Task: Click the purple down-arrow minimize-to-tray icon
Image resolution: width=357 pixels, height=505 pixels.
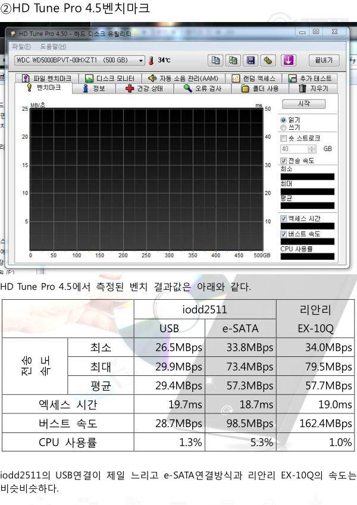Action: coord(288,60)
